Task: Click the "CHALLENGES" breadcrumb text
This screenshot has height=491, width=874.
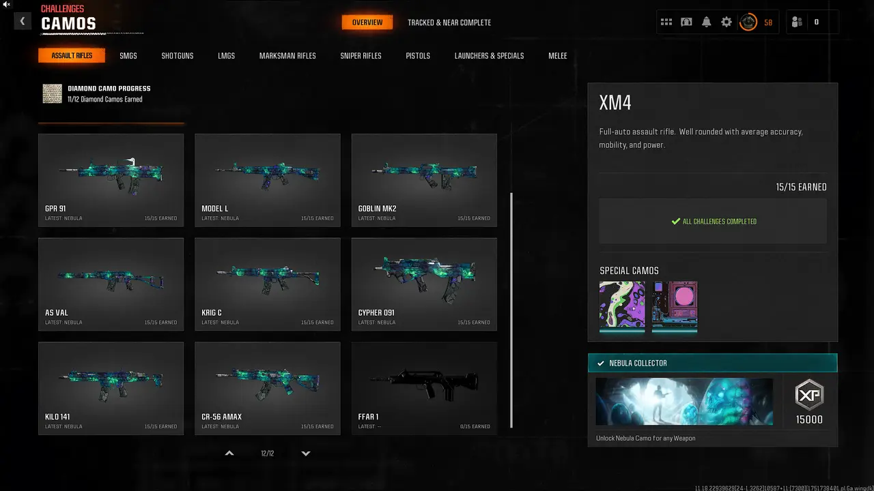Action: tap(63, 9)
